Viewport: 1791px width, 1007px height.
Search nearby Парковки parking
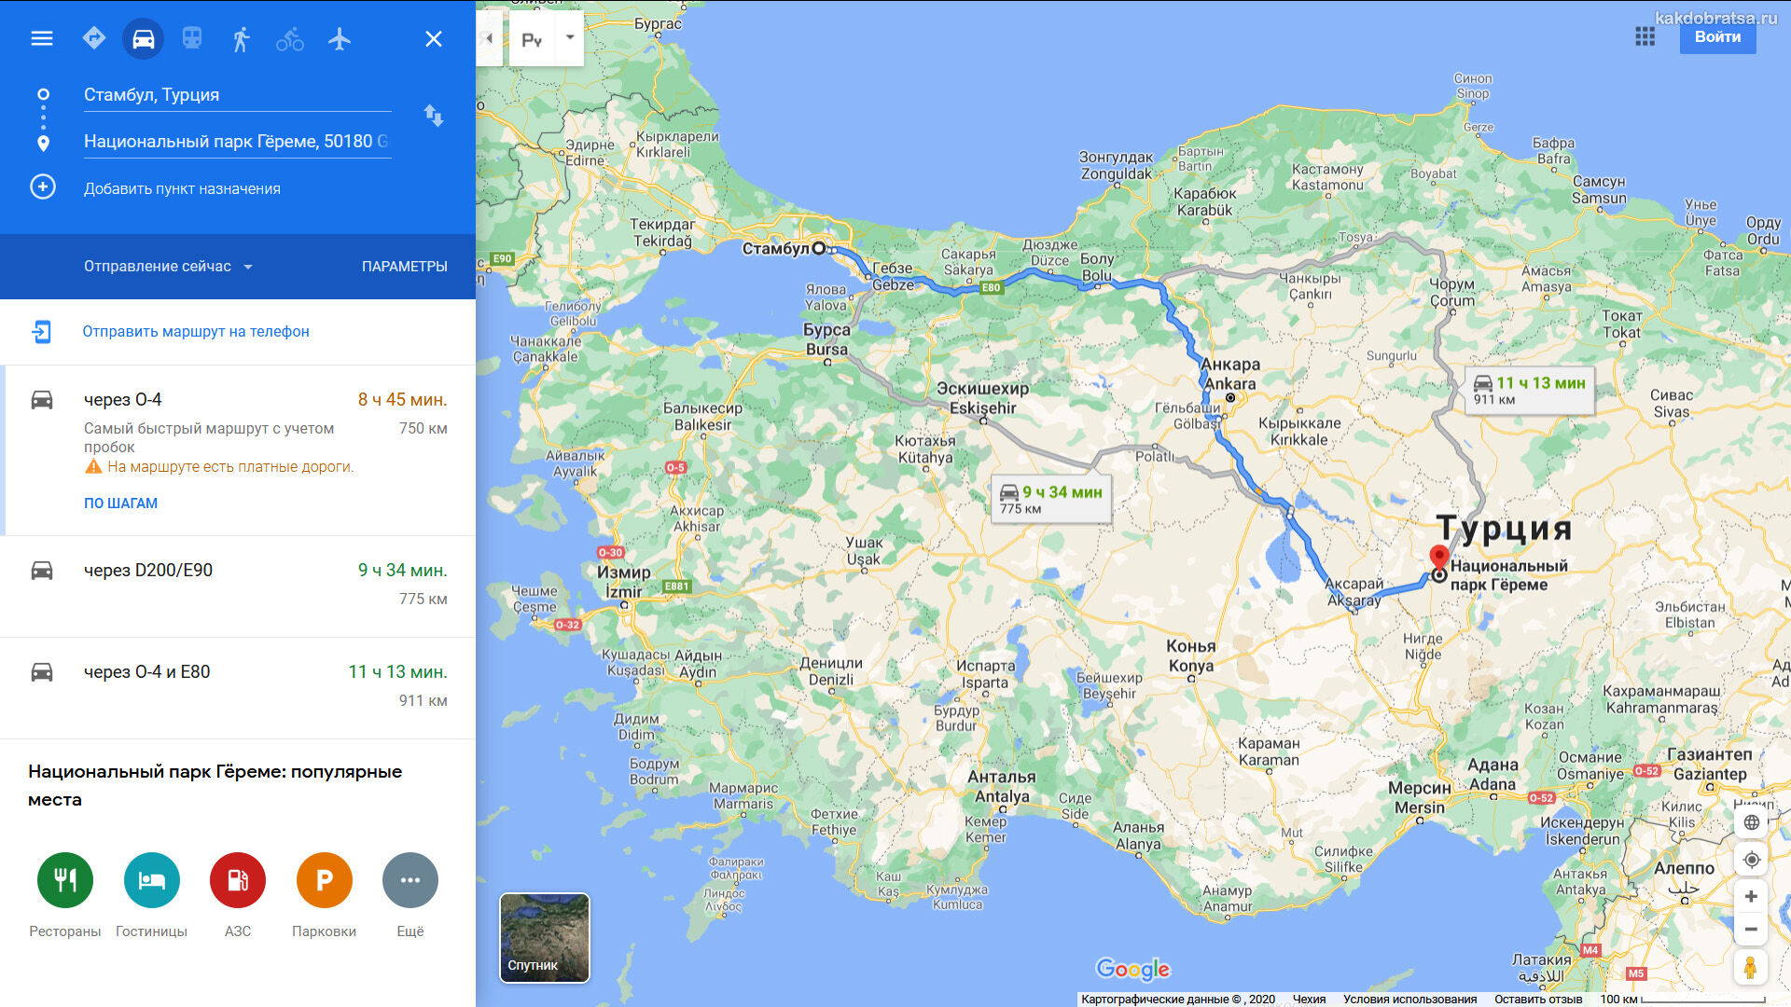click(324, 895)
